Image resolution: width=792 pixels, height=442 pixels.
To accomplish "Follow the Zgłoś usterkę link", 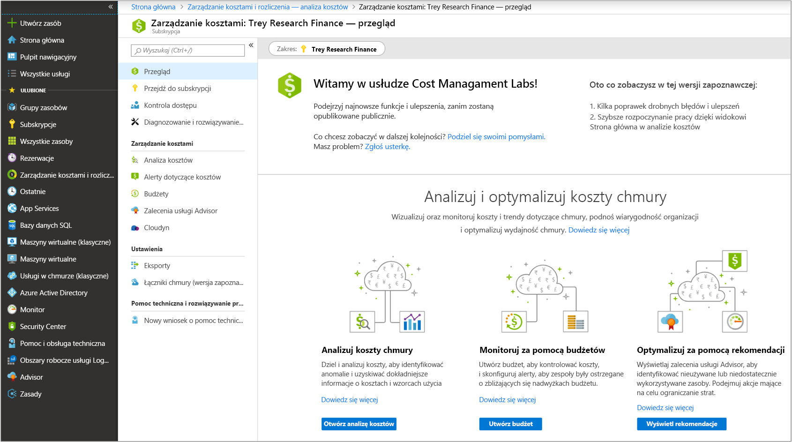I will click(x=388, y=146).
